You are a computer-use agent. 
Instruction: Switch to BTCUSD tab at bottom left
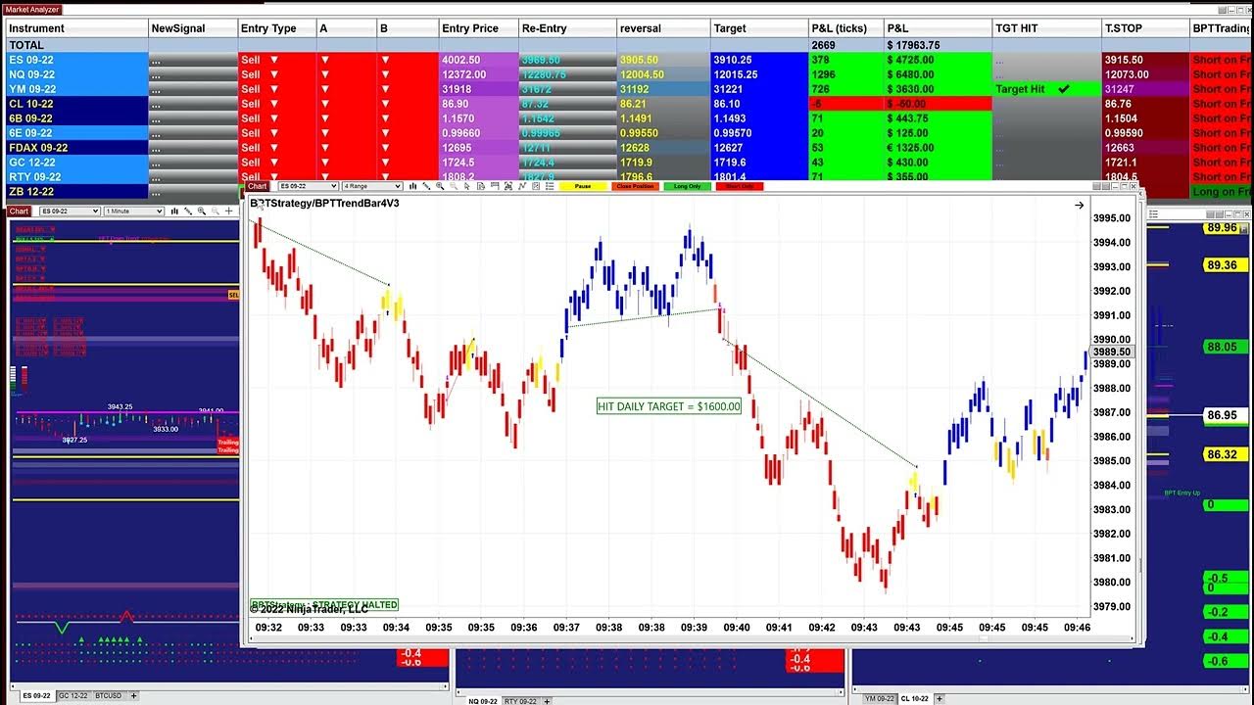(x=108, y=696)
